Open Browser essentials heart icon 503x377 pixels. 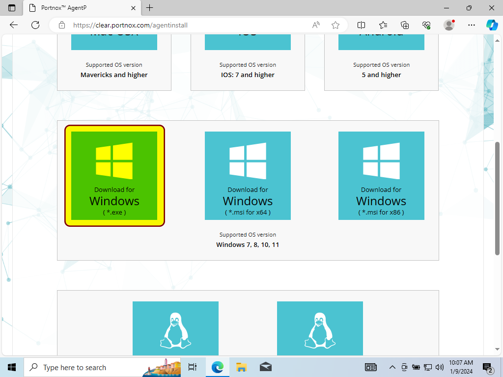[x=426, y=25]
